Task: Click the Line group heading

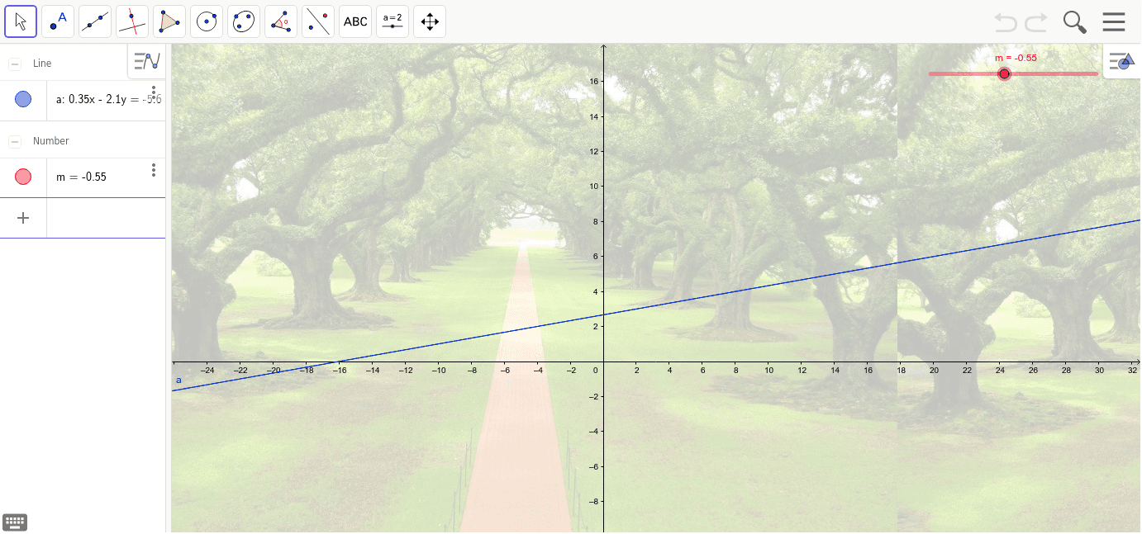Action: (42, 64)
